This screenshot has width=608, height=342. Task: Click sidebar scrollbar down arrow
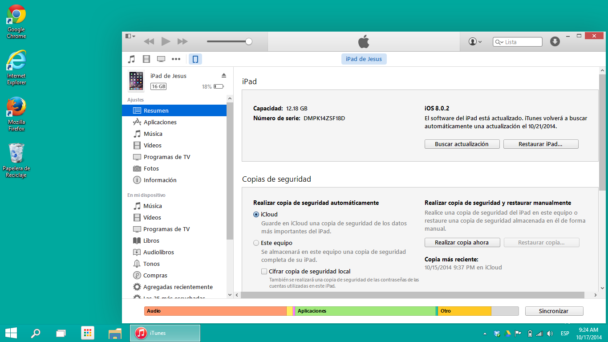tap(230, 295)
